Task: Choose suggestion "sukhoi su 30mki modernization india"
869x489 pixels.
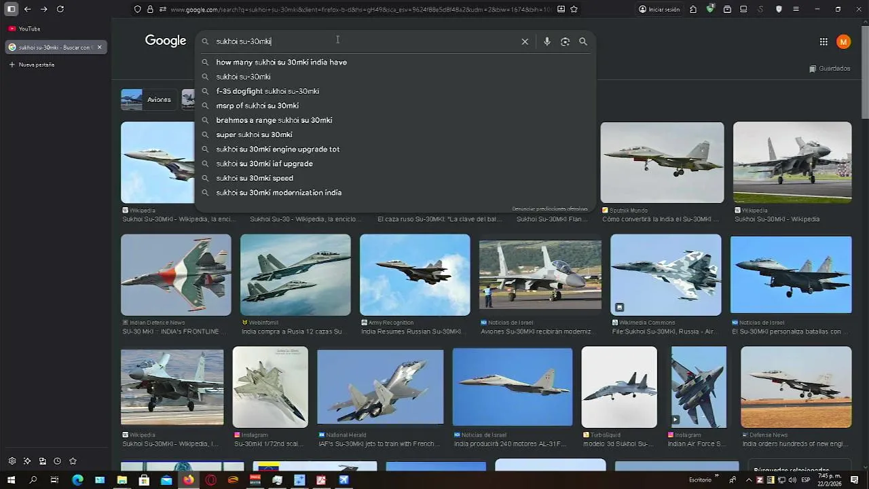Action: coord(395,193)
